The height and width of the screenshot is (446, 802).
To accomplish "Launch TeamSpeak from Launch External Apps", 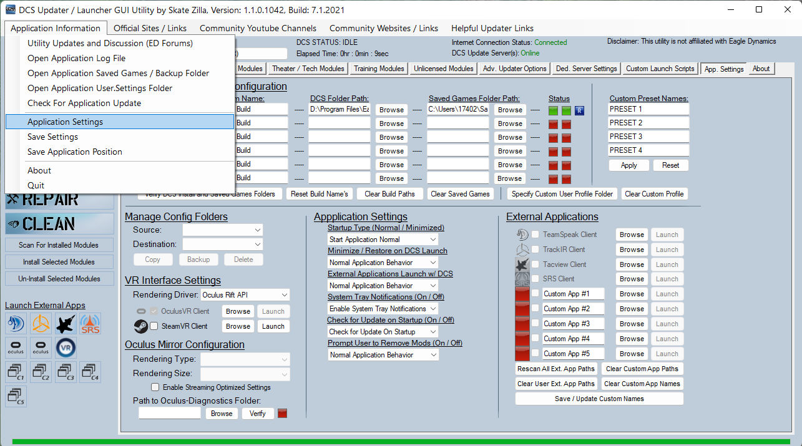I will click(x=16, y=324).
